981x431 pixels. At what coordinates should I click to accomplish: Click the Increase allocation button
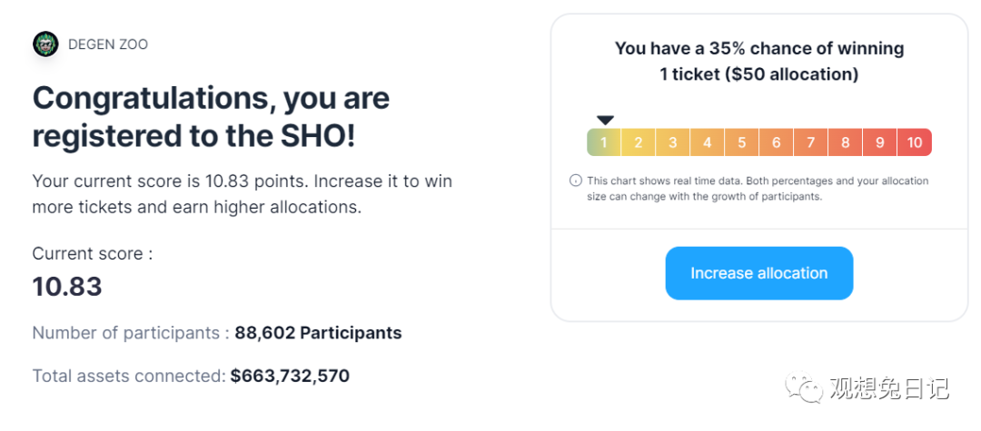point(758,273)
